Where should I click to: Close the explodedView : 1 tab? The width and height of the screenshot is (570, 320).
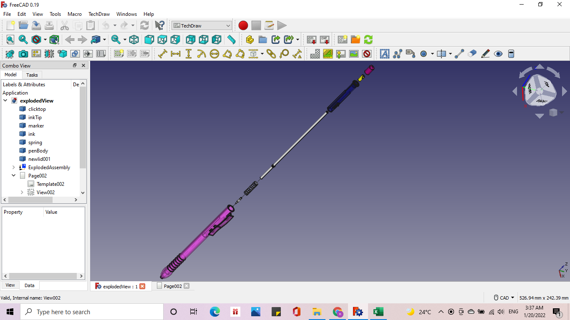click(142, 286)
